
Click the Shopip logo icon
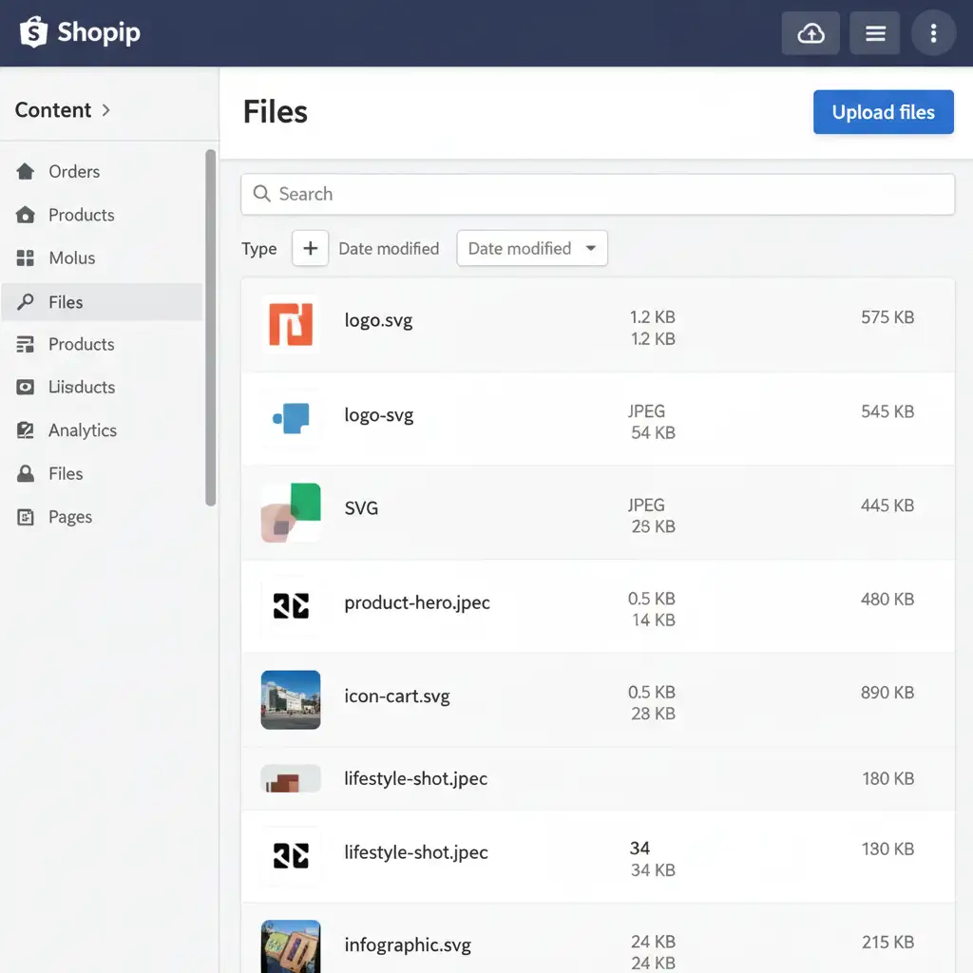pyautogui.click(x=34, y=32)
